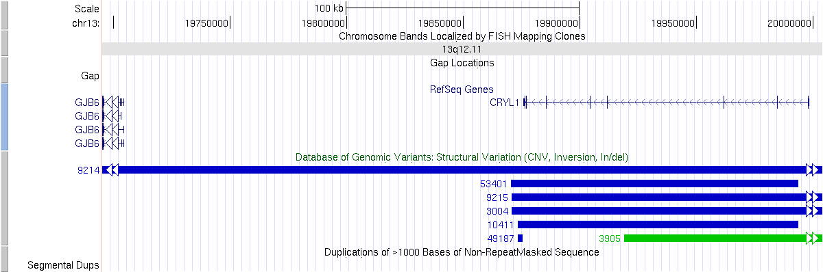Click the gray Genomic Variants track handle

coord(3,198)
